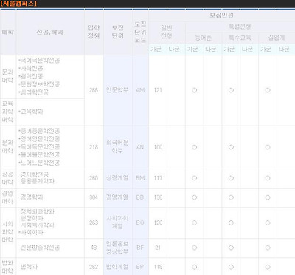Click the 경제학전공 entry

coord(35,174)
